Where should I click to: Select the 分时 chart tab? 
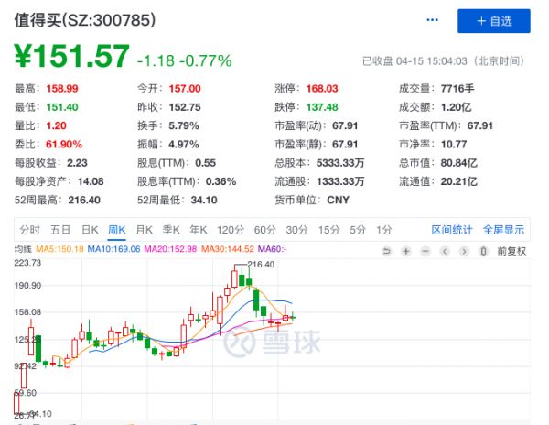(x=29, y=230)
